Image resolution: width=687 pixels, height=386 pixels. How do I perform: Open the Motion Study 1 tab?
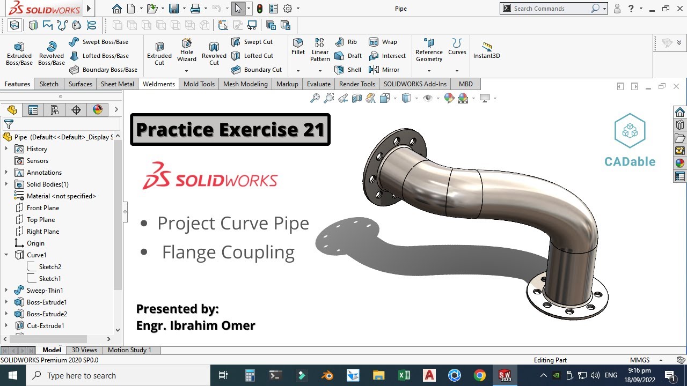point(130,350)
